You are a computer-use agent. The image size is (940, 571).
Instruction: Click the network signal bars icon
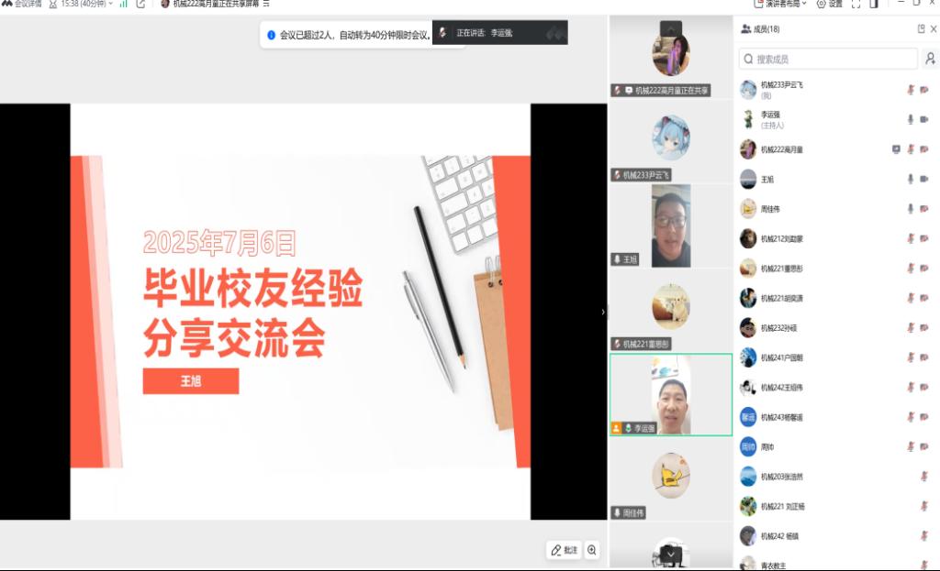[123, 4]
